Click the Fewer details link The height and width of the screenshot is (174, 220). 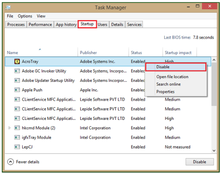pos(28,162)
